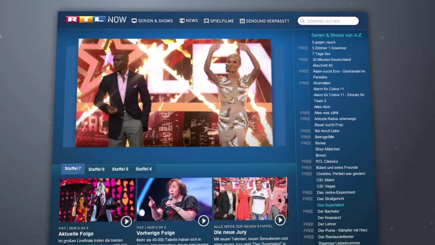Image resolution: width=435 pixels, height=245 pixels.
Task: Play the Vorherige Folge episode
Action: pos(203,221)
